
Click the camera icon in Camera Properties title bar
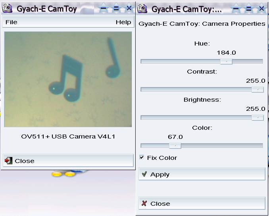click(x=143, y=8)
